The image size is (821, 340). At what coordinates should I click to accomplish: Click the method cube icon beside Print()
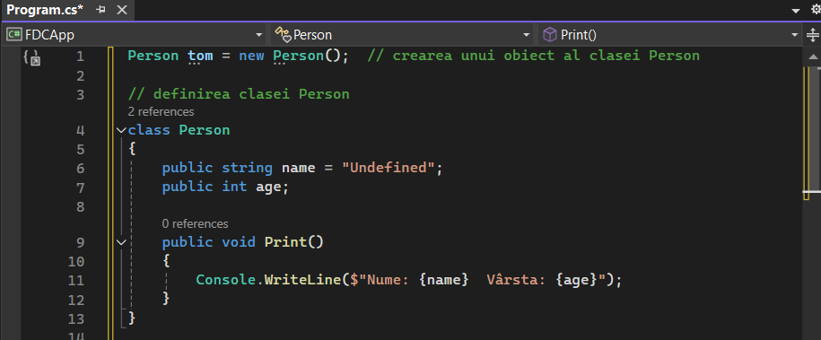(549, 35)
